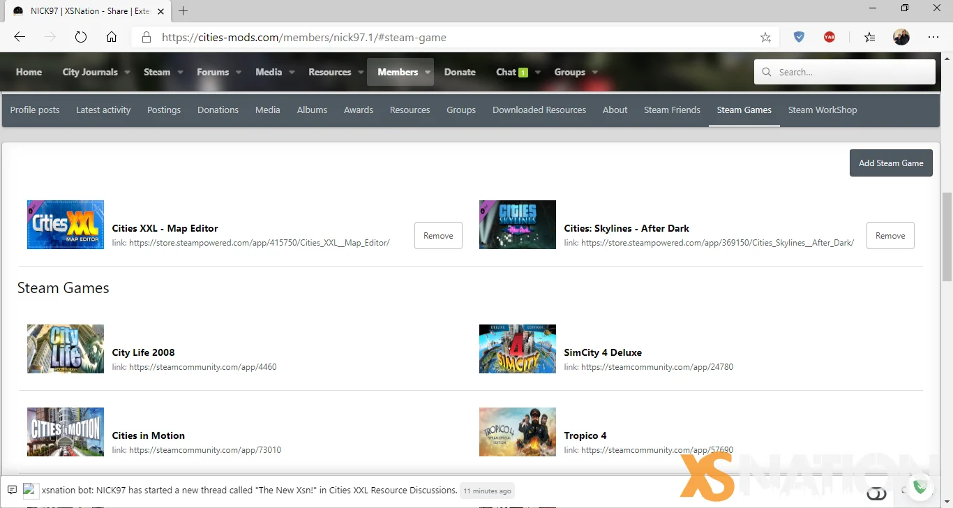Open Cities XXL Map Editor thumbnail

tap(66, 225)
